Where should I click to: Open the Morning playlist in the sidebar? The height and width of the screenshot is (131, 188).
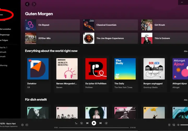pos(4,65)
